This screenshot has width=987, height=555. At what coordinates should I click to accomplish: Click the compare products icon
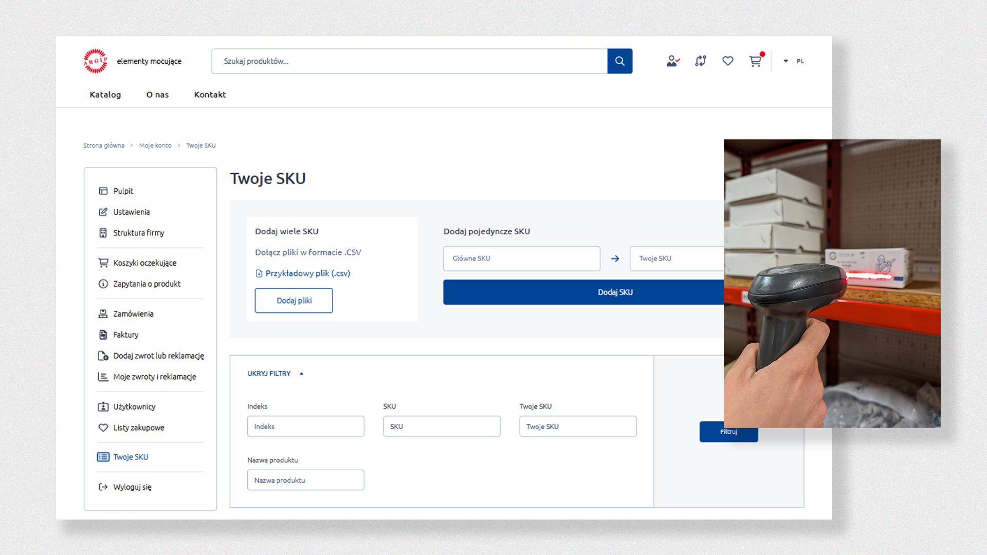(x=700, y=61)
